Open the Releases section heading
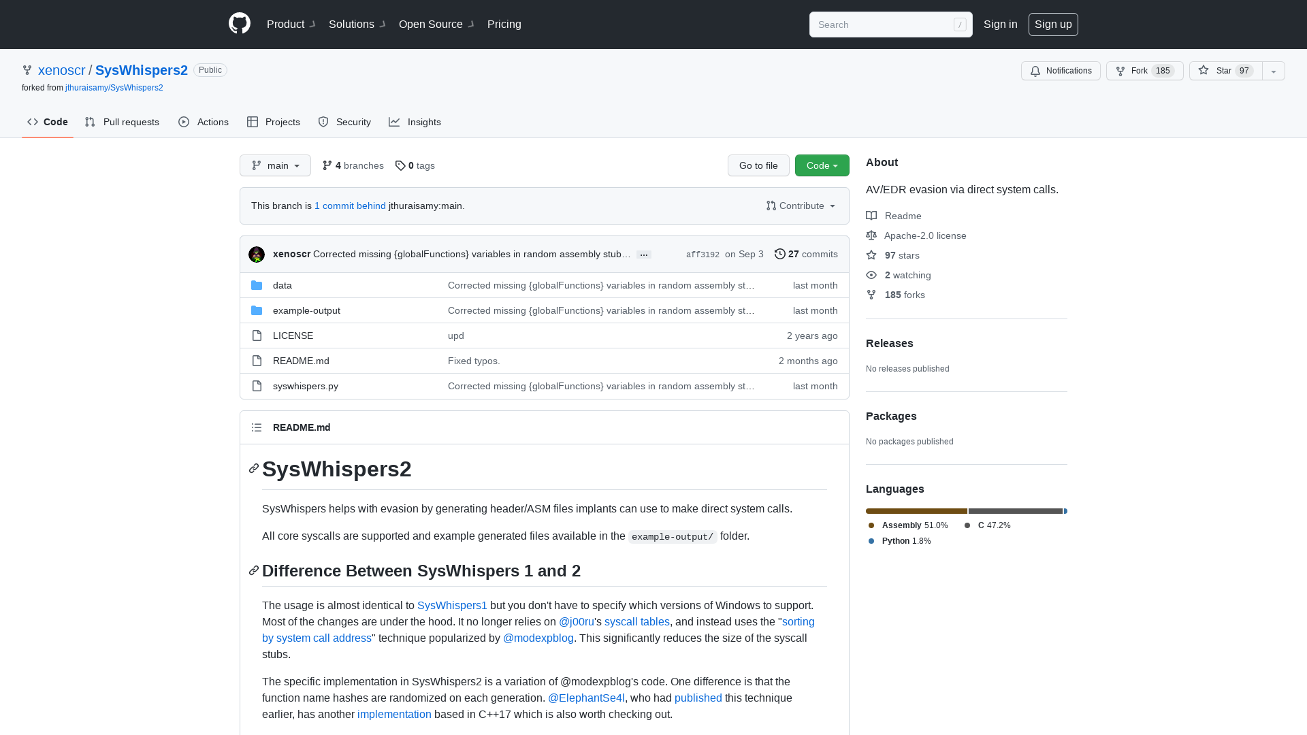Viewport: 1307px width, 735px height. click(890, 343)
